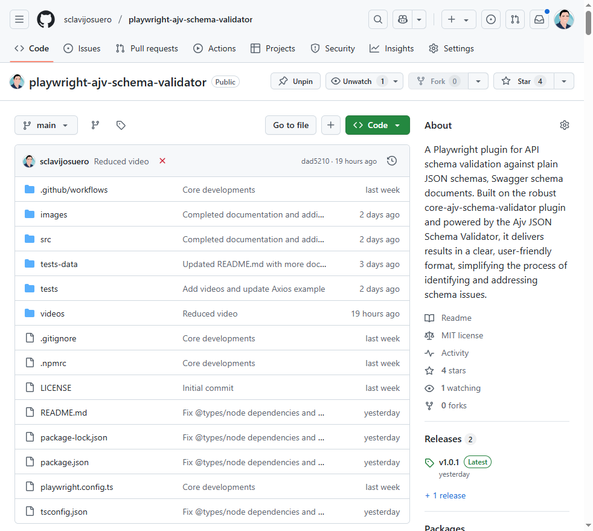593x531 pixels.
Task: Open the videos folder
Action: (x=53, y=314)
